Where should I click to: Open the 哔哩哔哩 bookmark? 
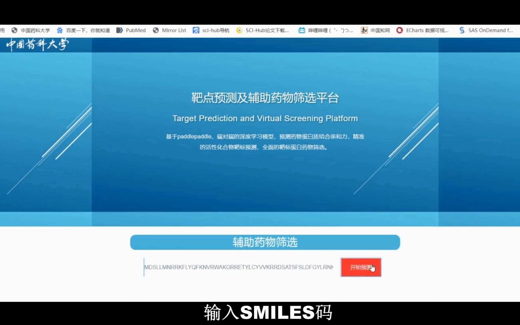coord(326,30)
